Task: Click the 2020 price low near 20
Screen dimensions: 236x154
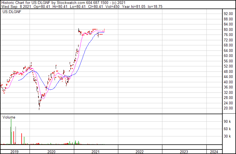Action: point(39,108)
